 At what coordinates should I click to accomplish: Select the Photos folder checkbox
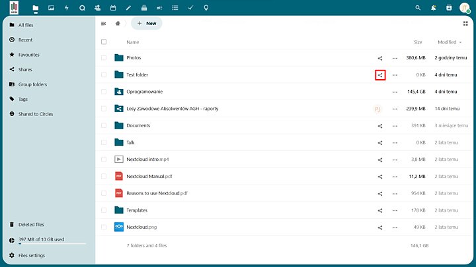point(104,58)
